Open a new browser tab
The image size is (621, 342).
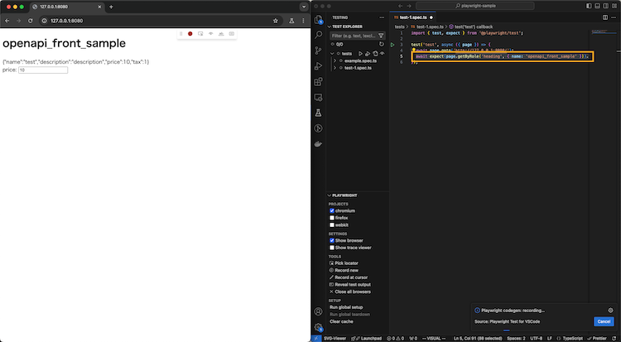(x=111, y=7)
